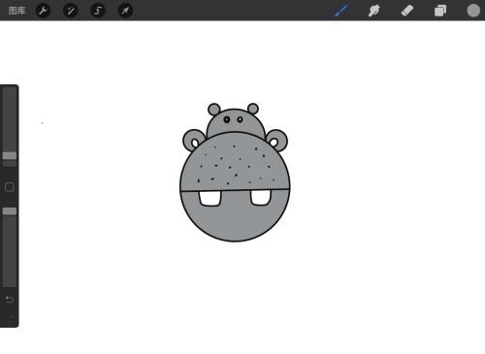Screen dimensions: 485x354
Task: Select the Eraser tool
Action: (407, 11)
